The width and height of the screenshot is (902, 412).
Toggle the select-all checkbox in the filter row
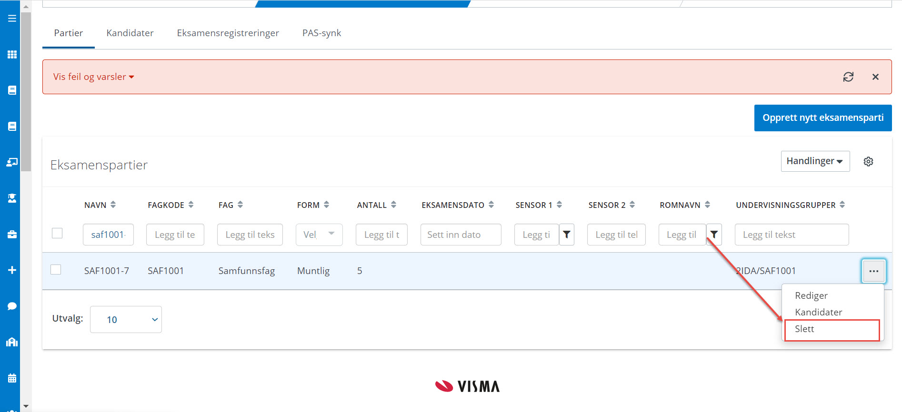coord(57,233)
